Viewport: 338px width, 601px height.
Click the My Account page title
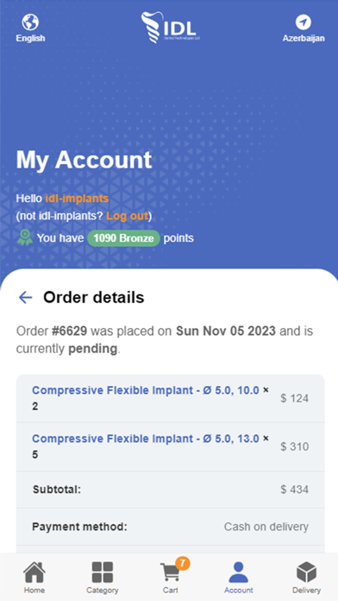[x=84, y=160]
